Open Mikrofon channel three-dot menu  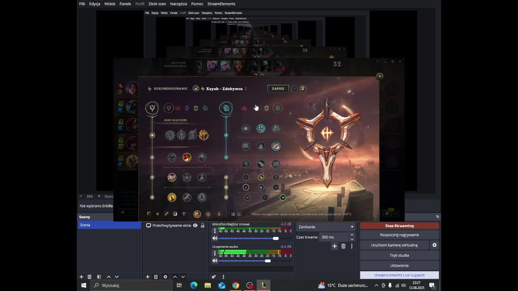(x=215, y=231)
